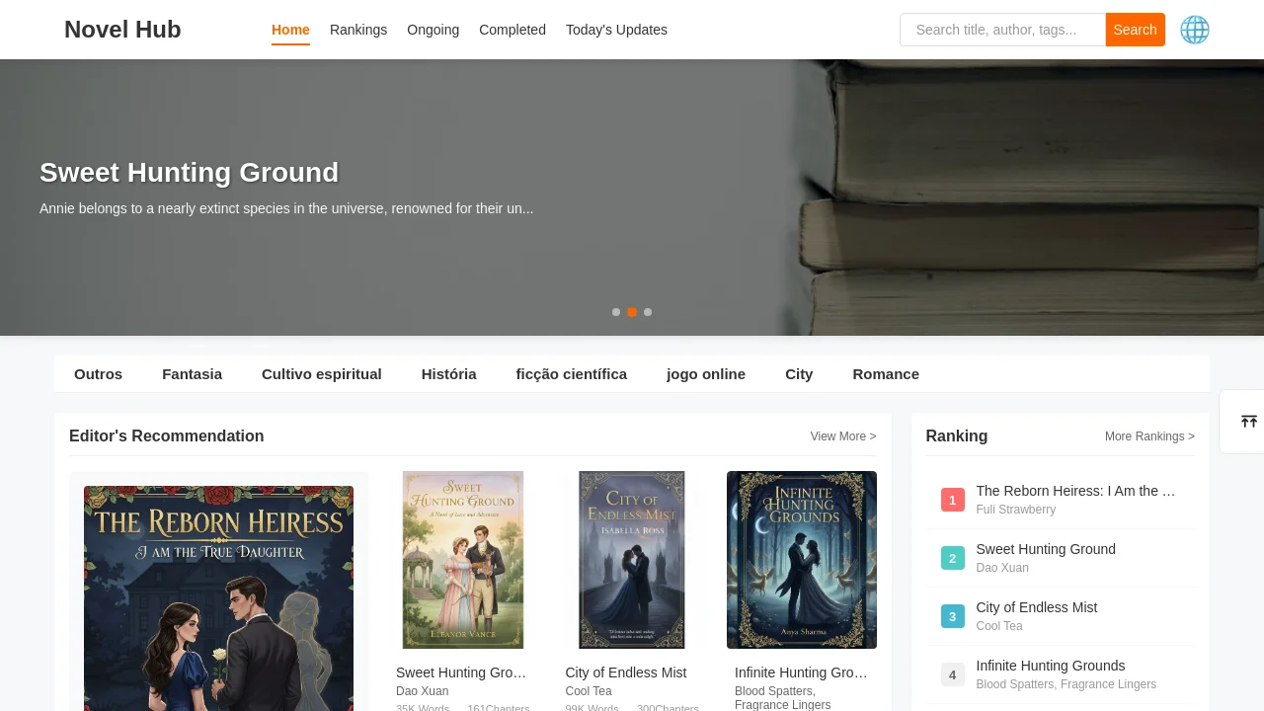Open the Fantasia category

[x=192, y=374]
